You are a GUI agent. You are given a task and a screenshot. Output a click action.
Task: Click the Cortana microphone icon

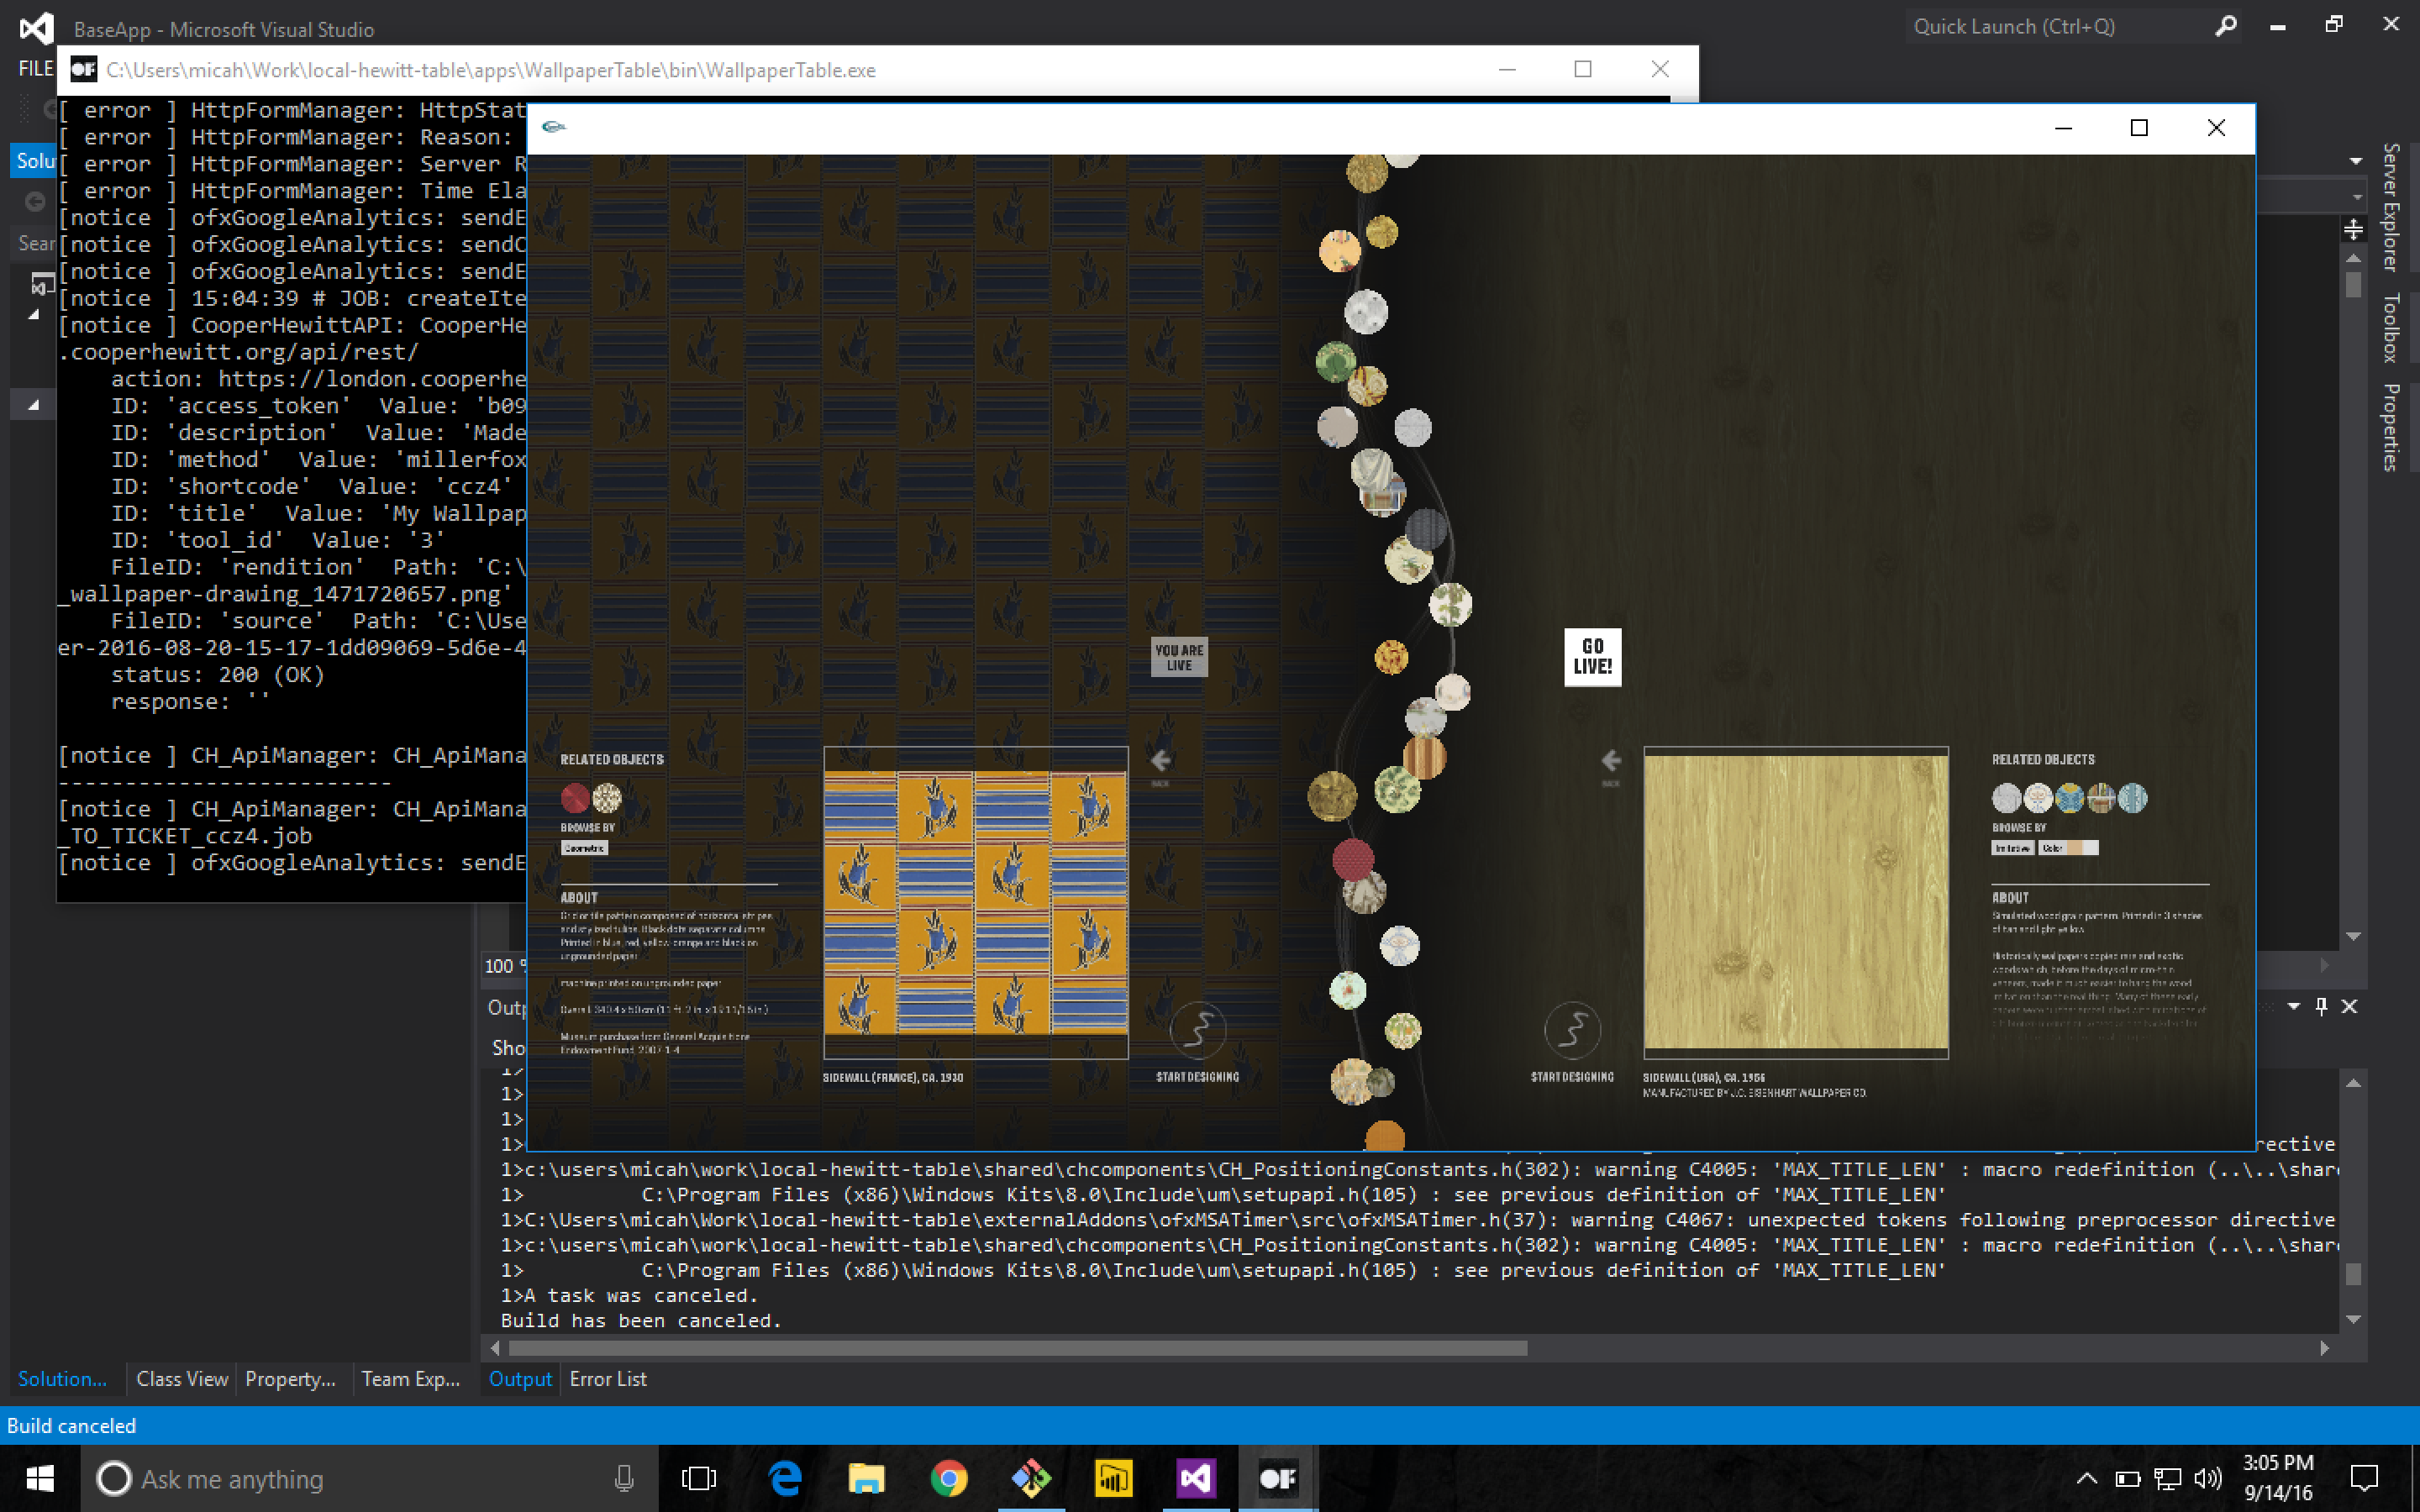pyautogui.click(x=624, y=1478)
